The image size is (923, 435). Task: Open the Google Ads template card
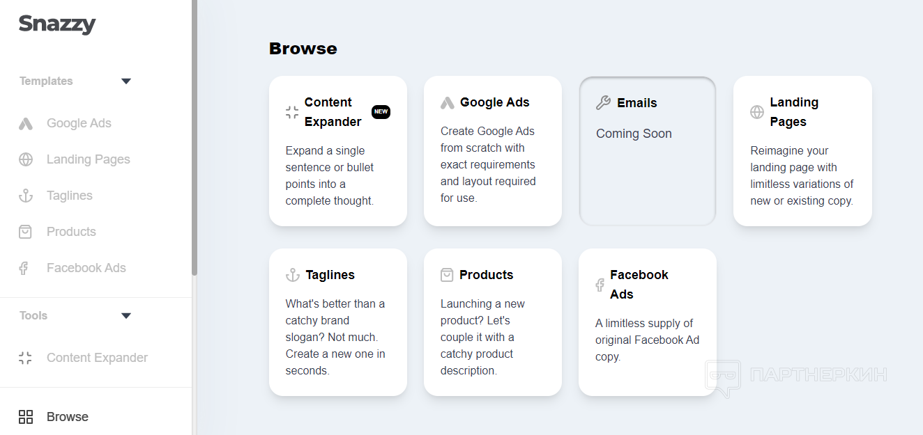click(492, 151)
